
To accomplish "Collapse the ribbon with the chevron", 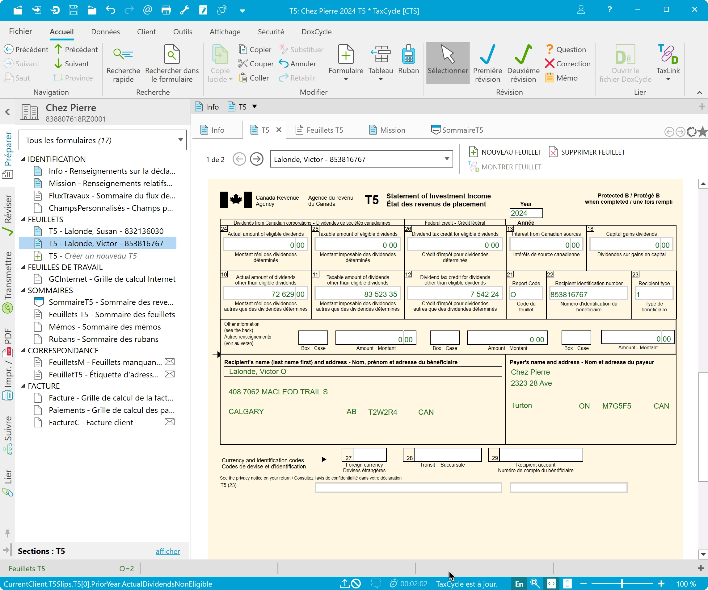I will [x=699, y=93].
